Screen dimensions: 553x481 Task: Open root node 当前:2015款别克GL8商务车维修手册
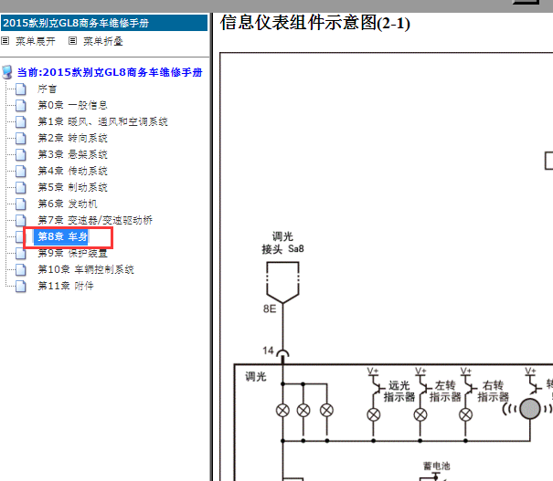pos(110,72)
